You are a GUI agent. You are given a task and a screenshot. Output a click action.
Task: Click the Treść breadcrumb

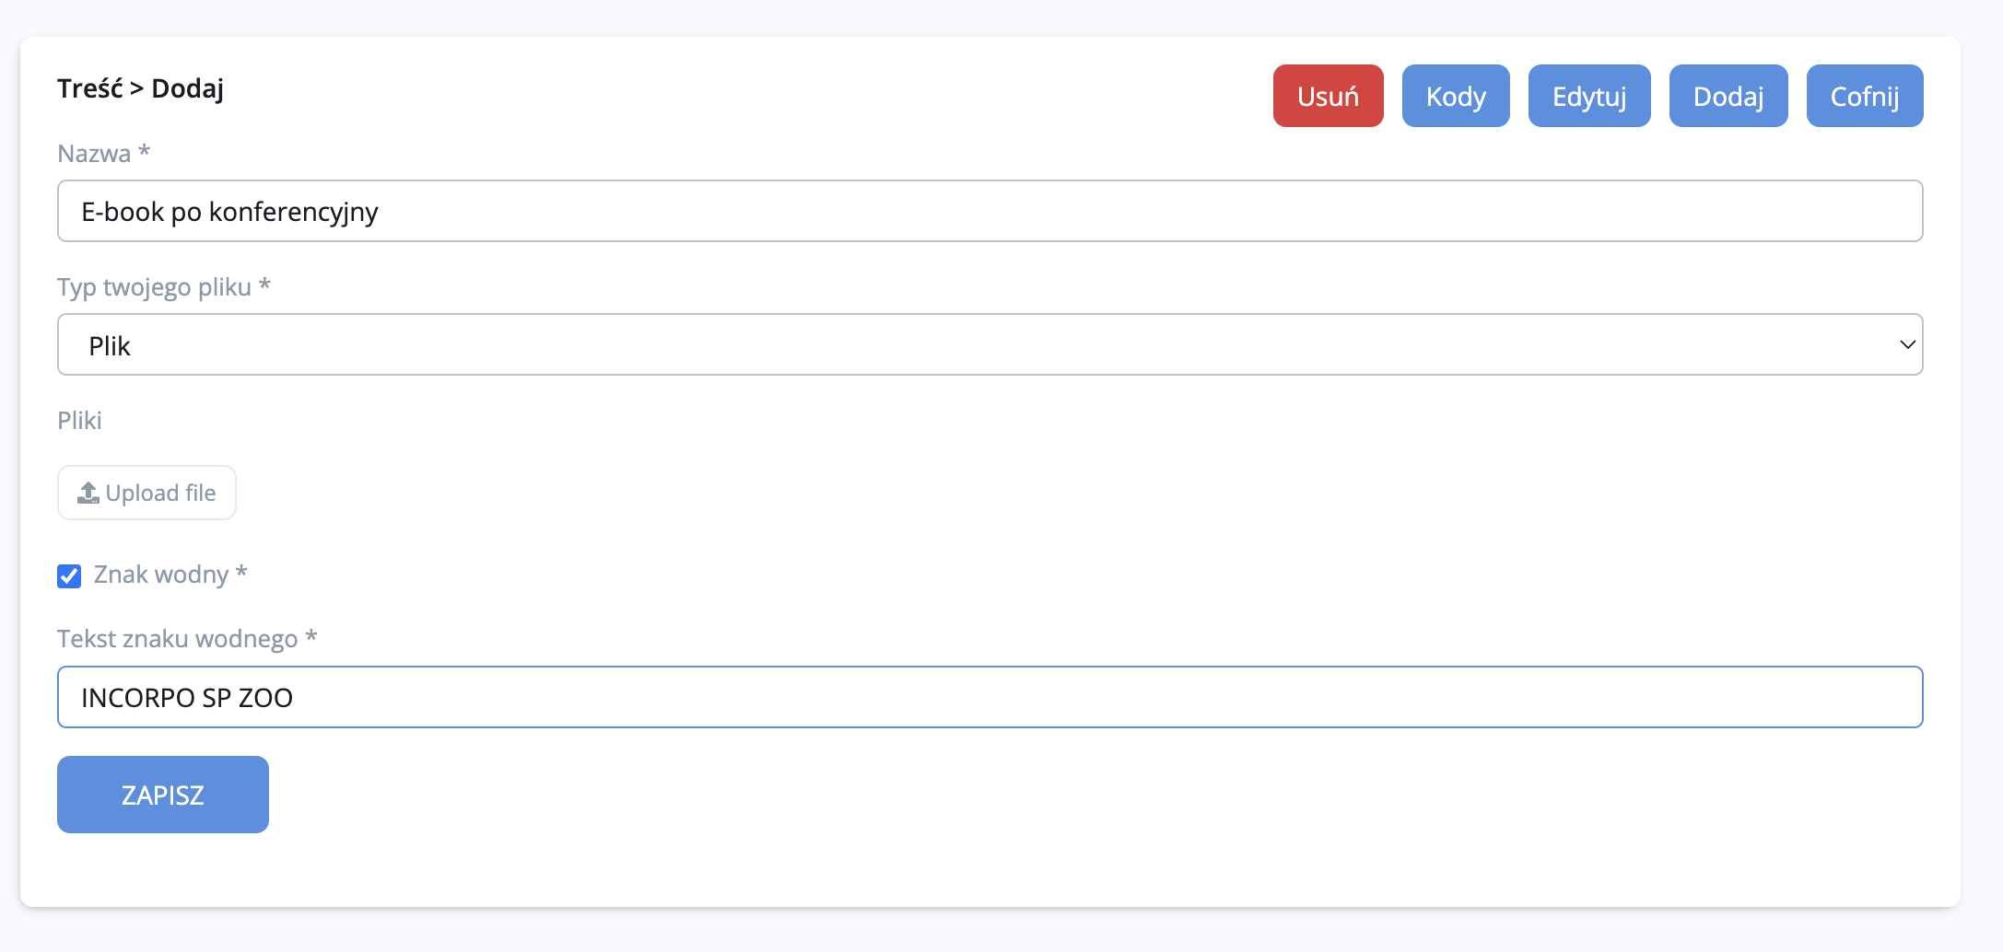89,88
